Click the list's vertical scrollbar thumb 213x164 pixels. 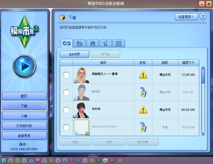point(203,76)
